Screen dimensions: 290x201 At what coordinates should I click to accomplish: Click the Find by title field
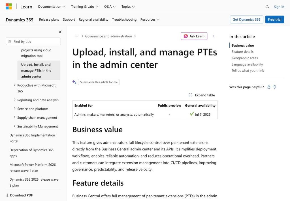(33, 41)
